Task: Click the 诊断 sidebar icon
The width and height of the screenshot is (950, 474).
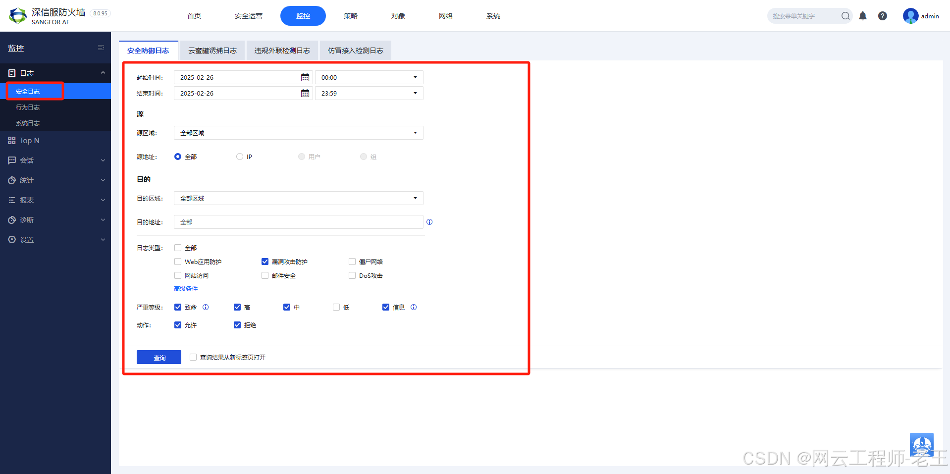Action: [12, 219]
